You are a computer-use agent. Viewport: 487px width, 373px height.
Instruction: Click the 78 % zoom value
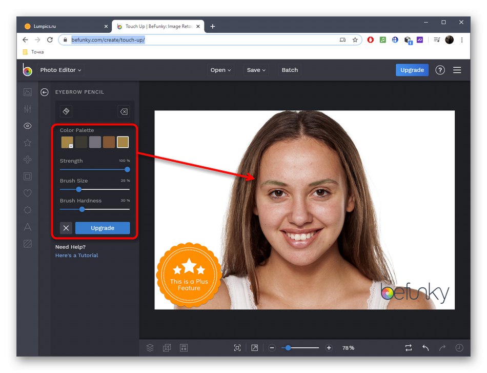(x=348, y=348)
